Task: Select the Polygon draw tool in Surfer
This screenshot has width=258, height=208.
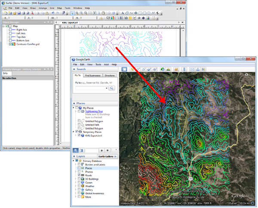Action: 127,13
